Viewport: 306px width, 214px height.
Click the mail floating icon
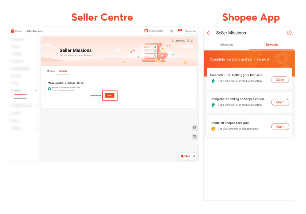[x=195, y=128]
